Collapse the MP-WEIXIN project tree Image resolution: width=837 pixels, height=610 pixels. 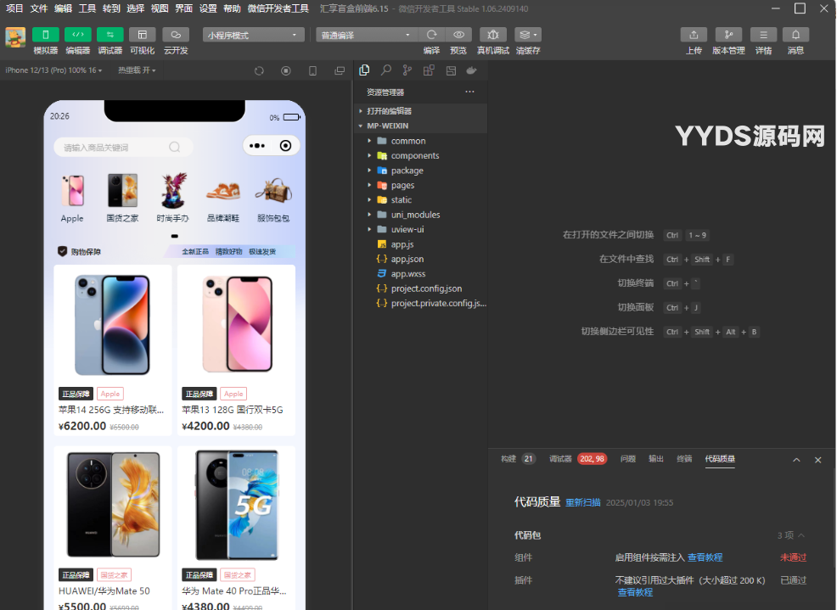click(x=360, y=126)
